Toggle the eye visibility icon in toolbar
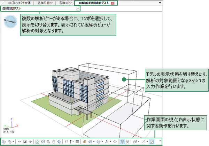The height and width of the screenshot is (146, 209). coord(30,141)
